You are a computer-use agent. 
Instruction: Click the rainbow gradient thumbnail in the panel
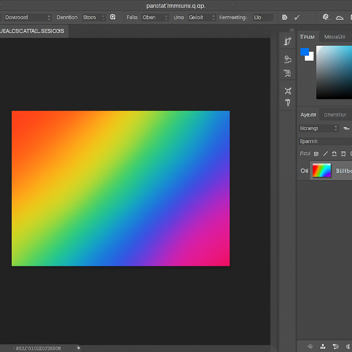click(321, 171)
